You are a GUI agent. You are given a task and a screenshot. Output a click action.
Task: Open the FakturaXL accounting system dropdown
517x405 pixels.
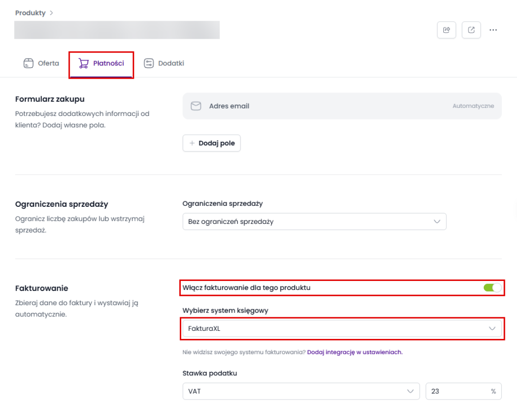click(x=342, y=329)
